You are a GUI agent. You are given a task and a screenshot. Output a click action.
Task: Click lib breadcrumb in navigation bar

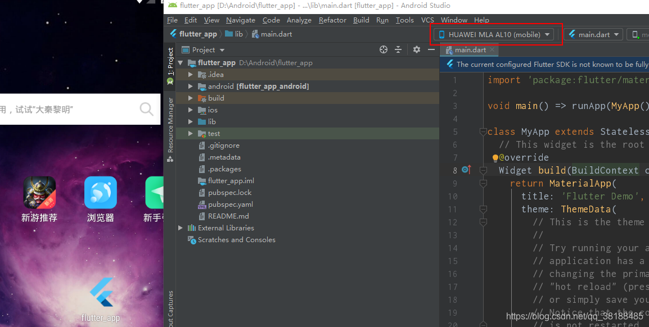pyautogui.click(x=235, y=34)
